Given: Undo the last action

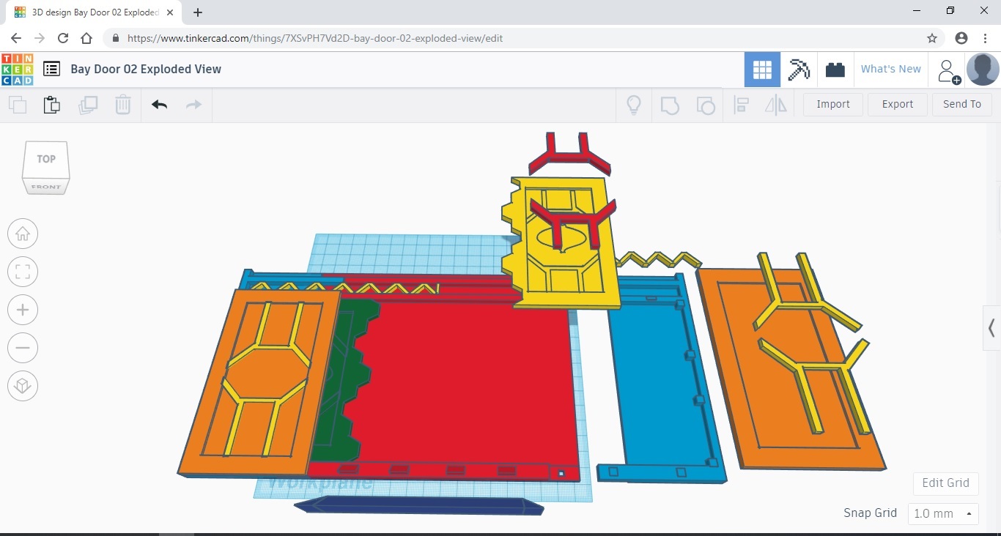Looking at the screenshot, I should coord(159,105).
